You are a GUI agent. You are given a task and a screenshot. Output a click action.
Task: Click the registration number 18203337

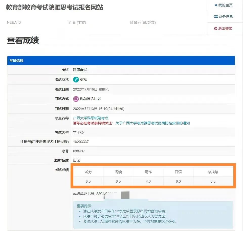pos(81,141)
